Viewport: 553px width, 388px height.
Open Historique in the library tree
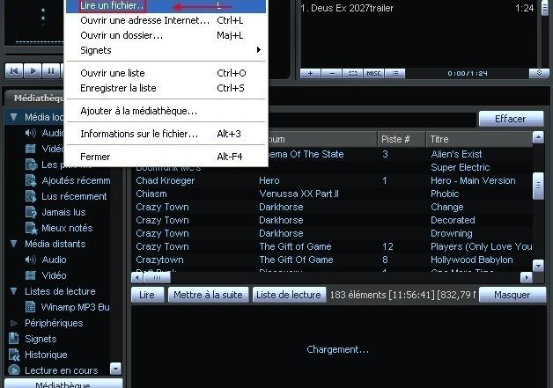pyautogui.click(x=45, y=355)
